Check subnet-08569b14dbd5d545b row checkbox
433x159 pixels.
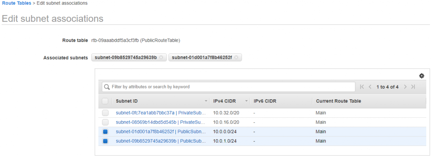[x=105, y=122]
